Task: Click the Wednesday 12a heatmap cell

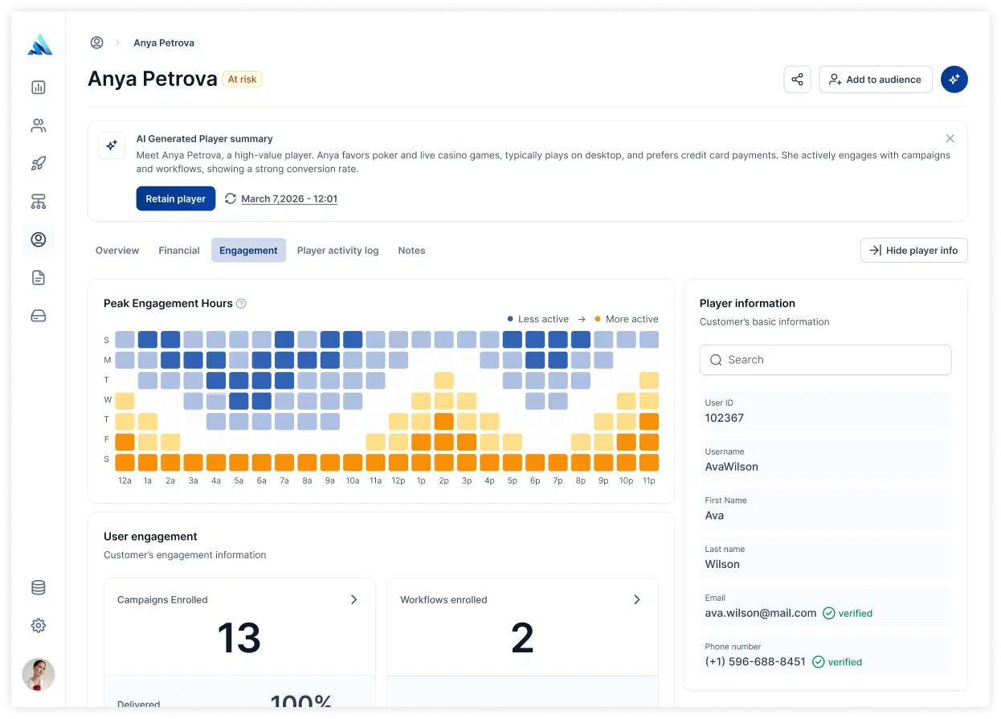Action: coord(125,400)
